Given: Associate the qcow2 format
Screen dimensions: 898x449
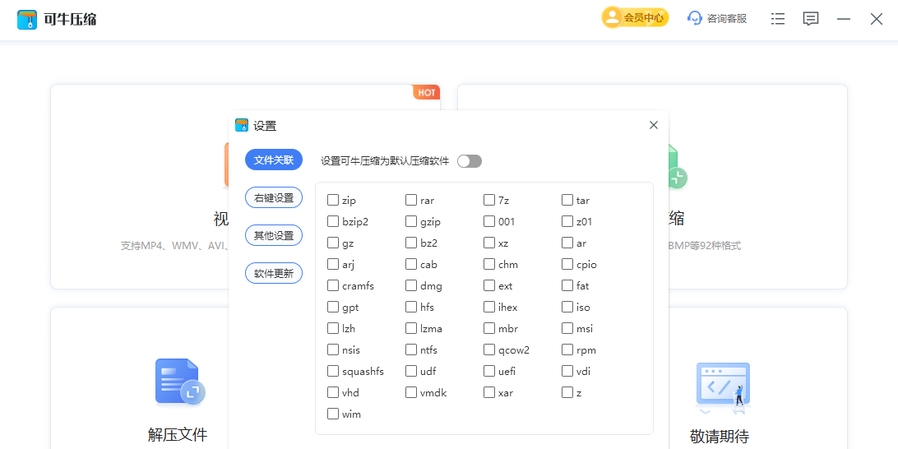Looking at the screenshot, I should [x=488, y=349].
